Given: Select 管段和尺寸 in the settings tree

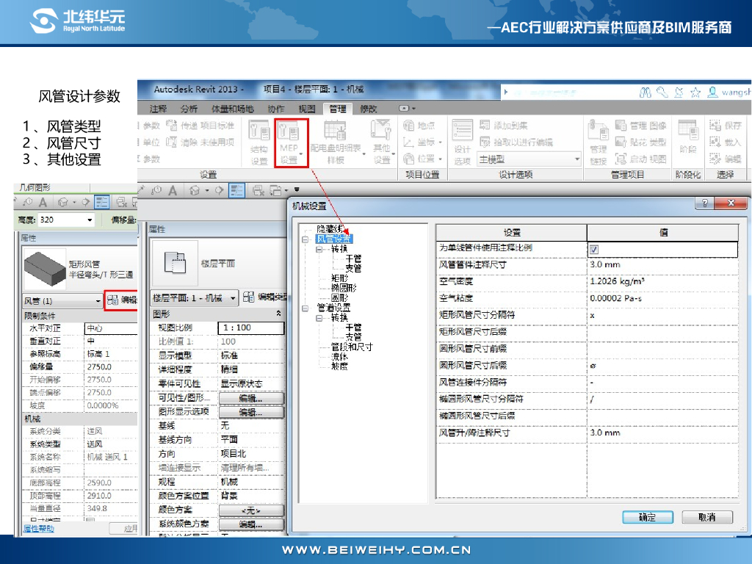Looking at the screenshot, I should click(x=352, y=347).
